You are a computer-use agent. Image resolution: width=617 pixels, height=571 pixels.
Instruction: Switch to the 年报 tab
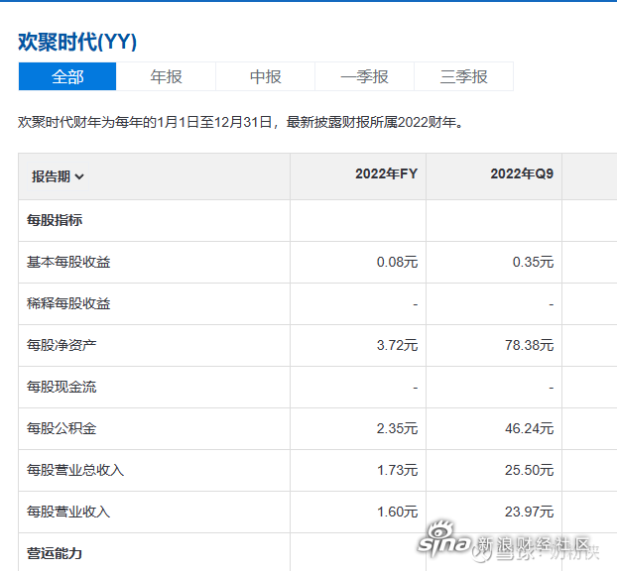pyautogui.click(x=166, y=76)
